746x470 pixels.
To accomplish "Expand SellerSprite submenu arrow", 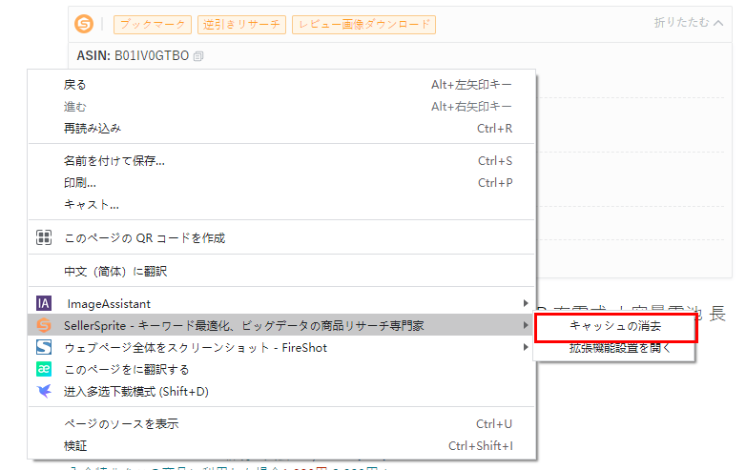I will 526,325.
